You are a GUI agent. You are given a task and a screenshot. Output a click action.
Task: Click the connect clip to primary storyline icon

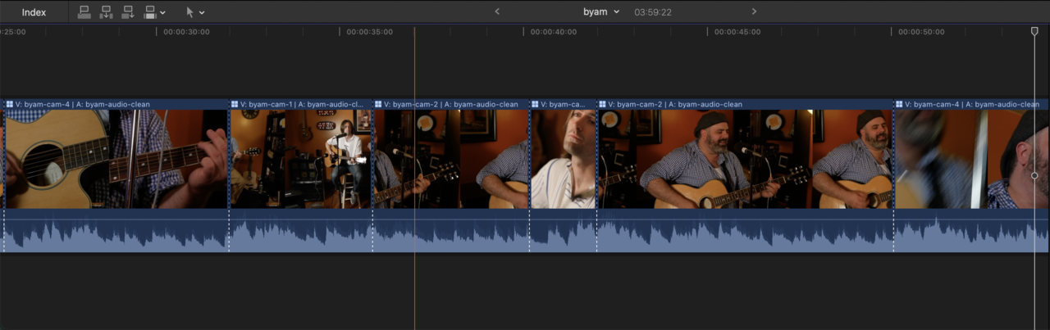point(84,12)
